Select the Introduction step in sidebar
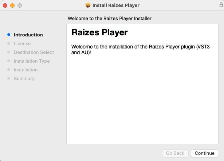 click(28, 35)
